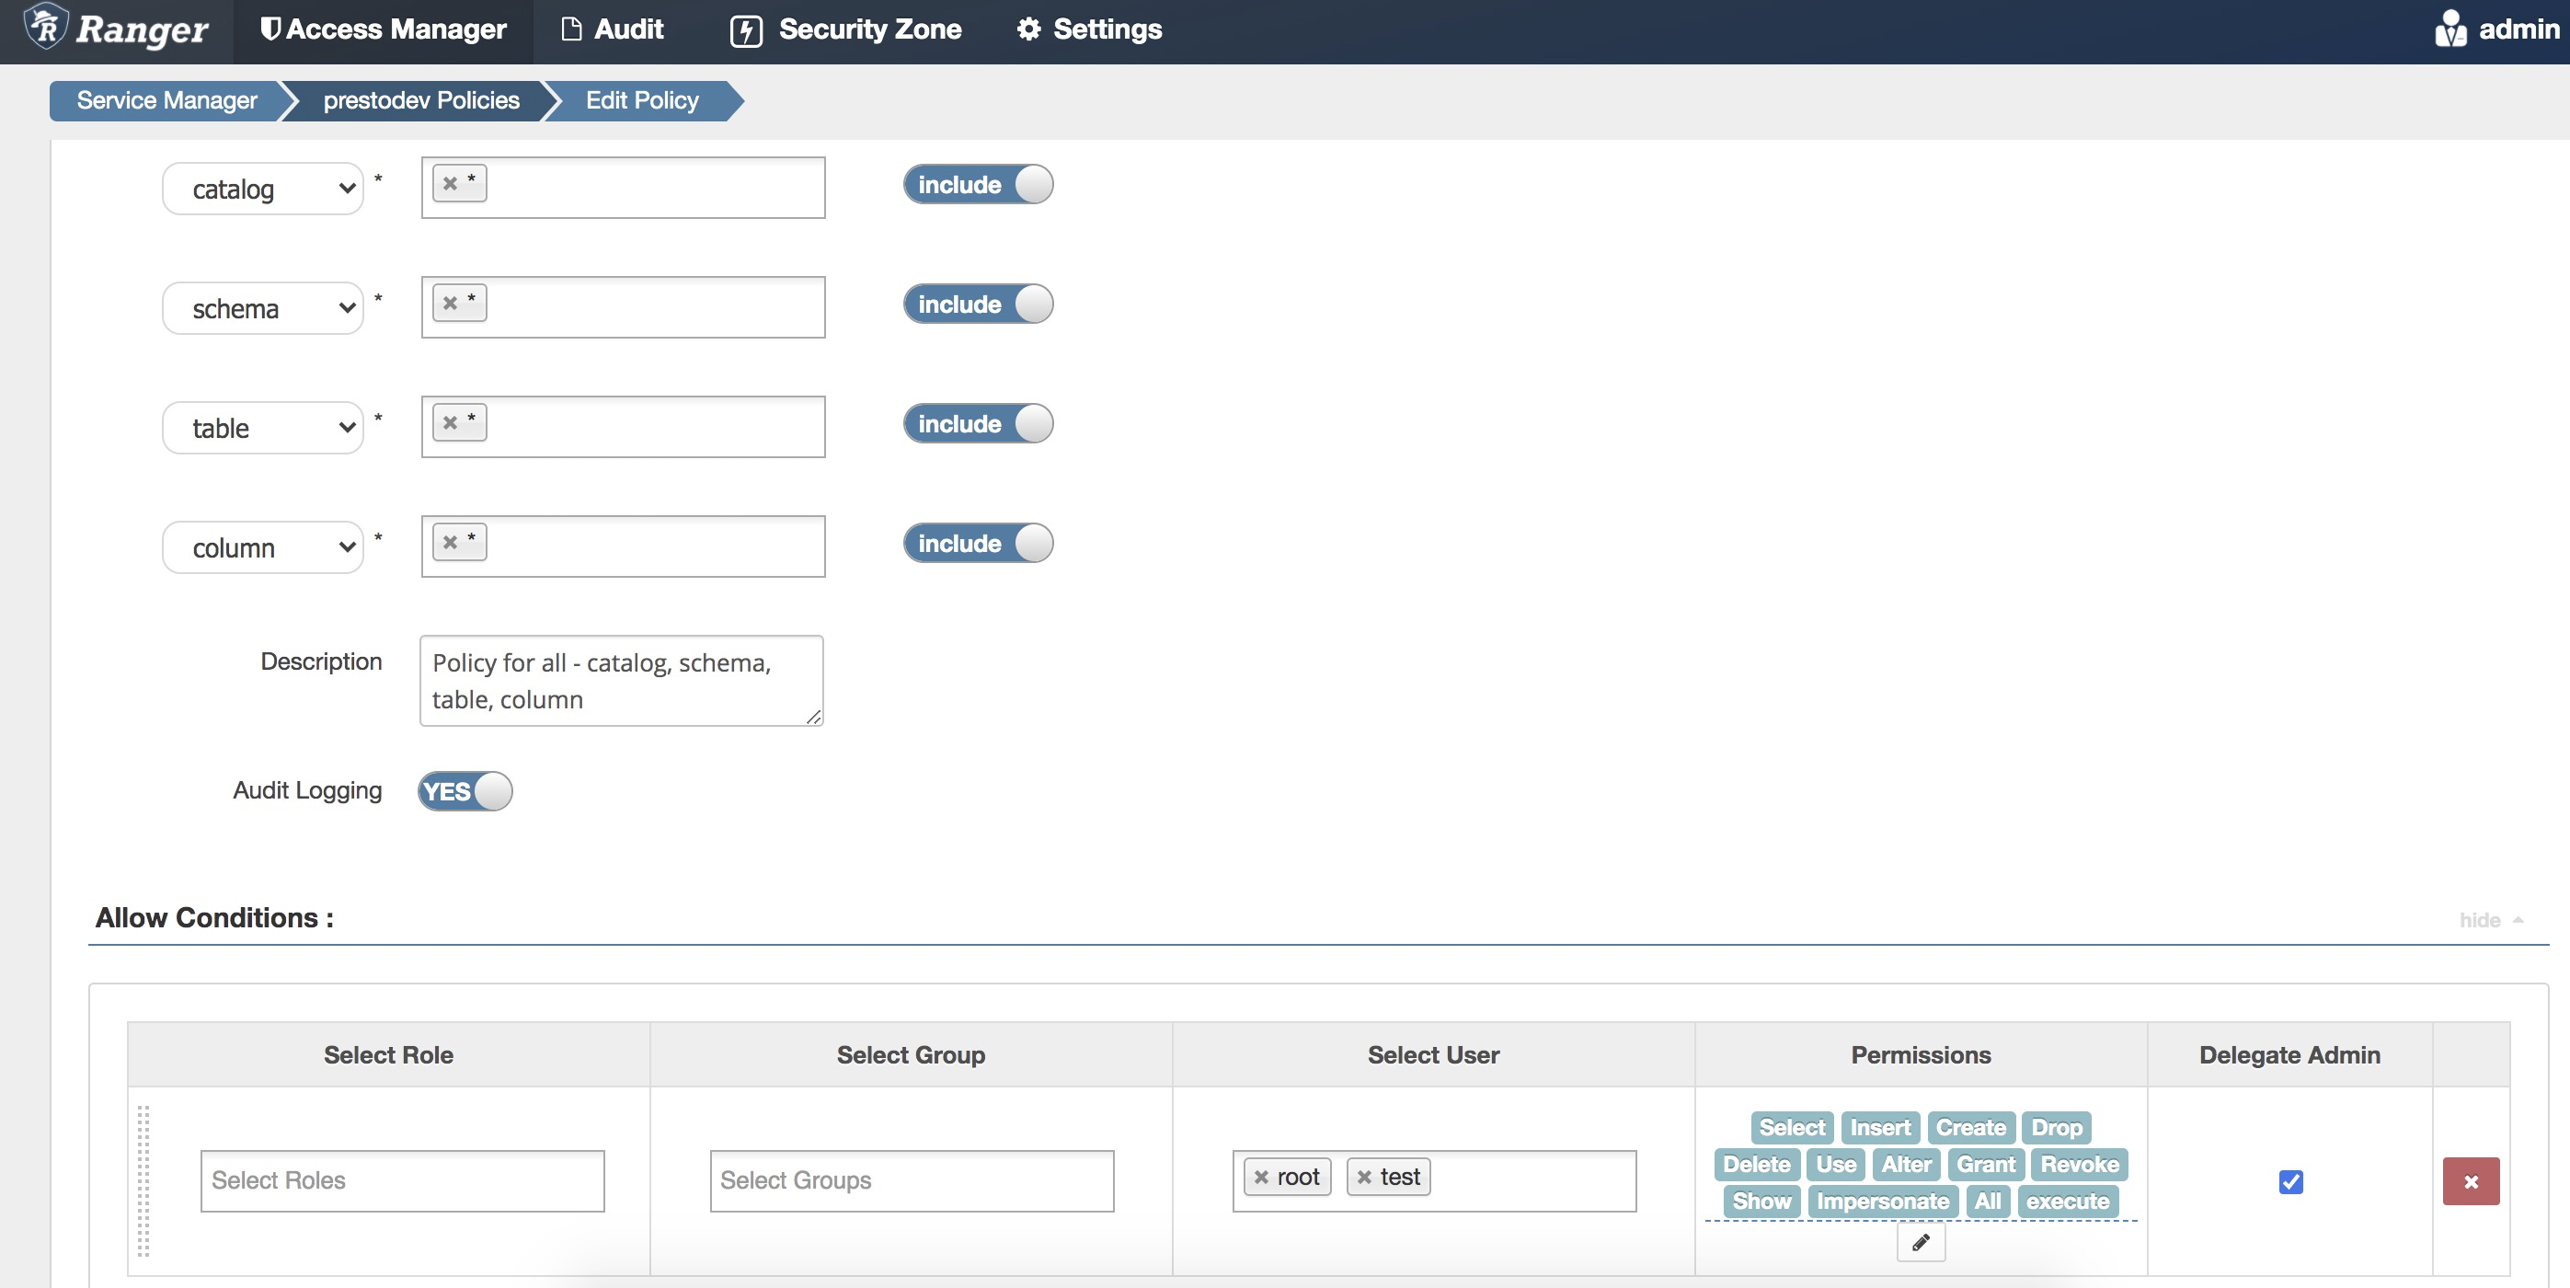
Task: Switch the table include toggle
Action: pyautogui.click(x=978, y=423)
